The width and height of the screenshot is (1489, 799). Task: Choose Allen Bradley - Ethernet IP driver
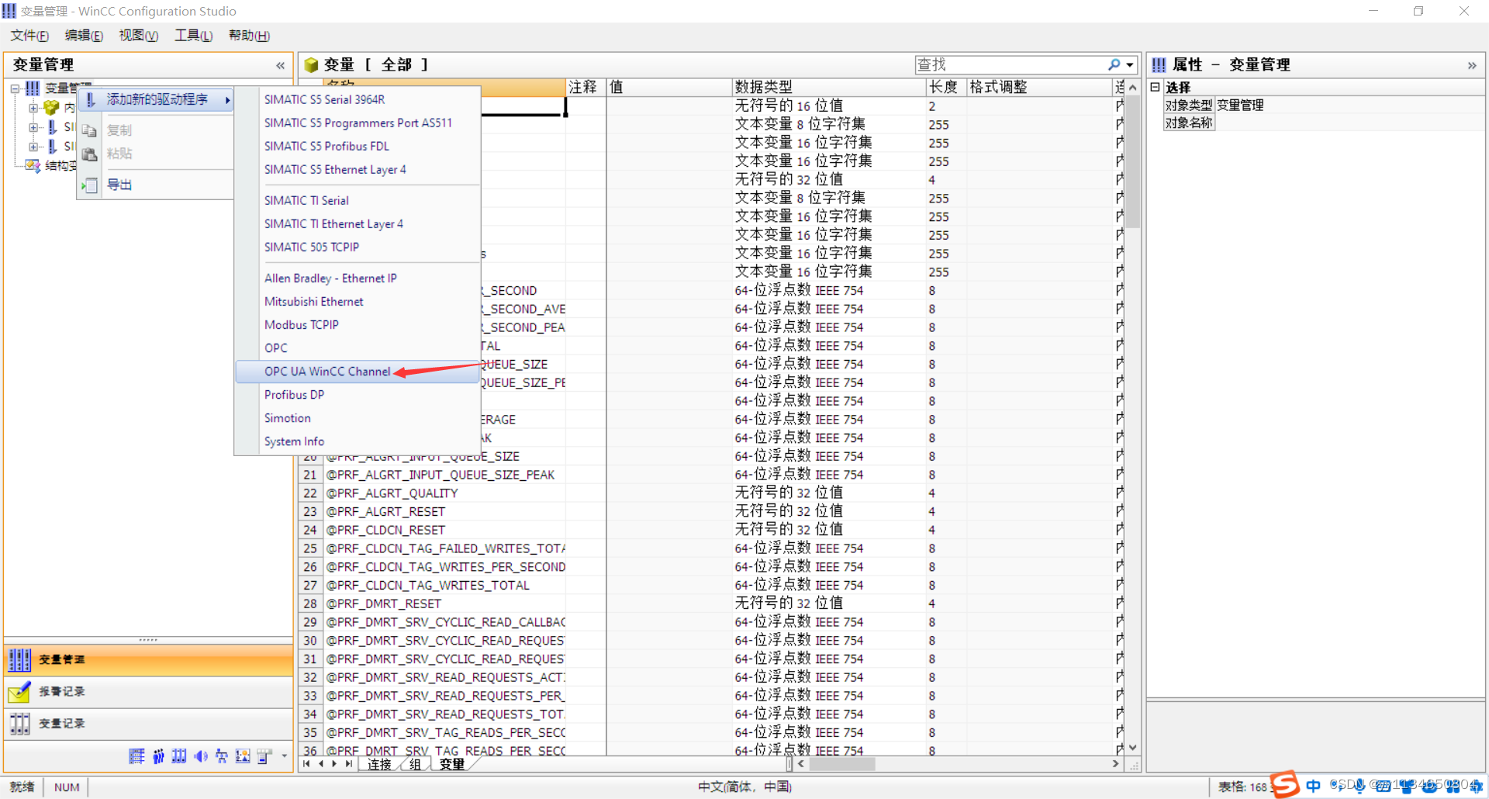358,278
